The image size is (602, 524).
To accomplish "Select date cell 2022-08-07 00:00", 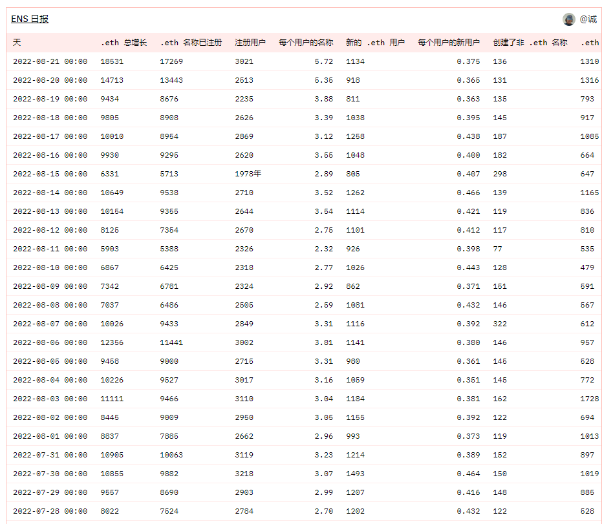I will click(50, 324).
